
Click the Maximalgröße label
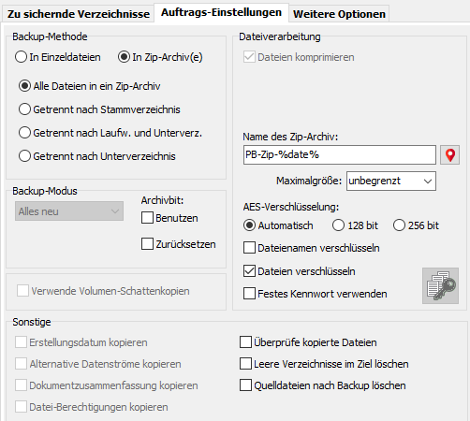[x=309, y=181]
